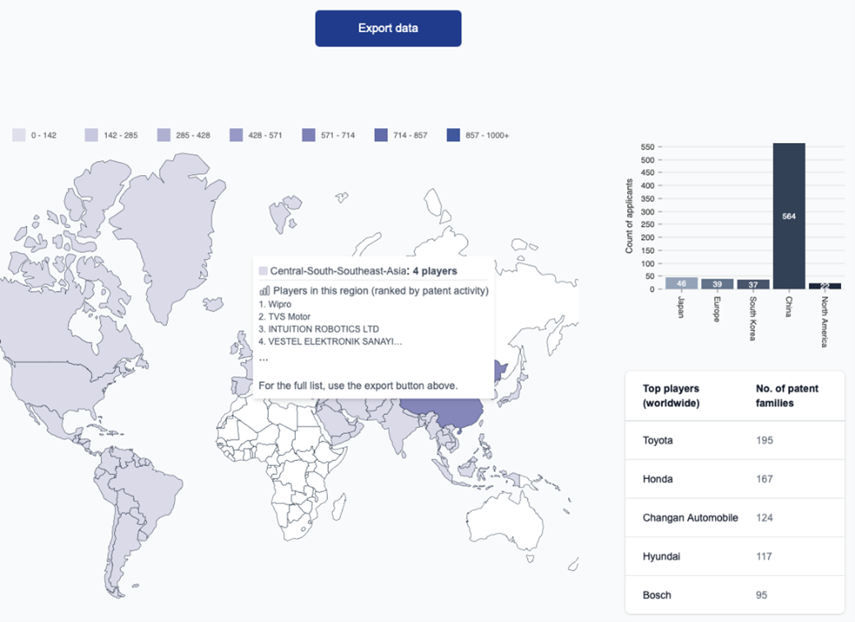Select the Hyundai row in top players
Screen dimensions: 855x622
click(x=734, y=556)
